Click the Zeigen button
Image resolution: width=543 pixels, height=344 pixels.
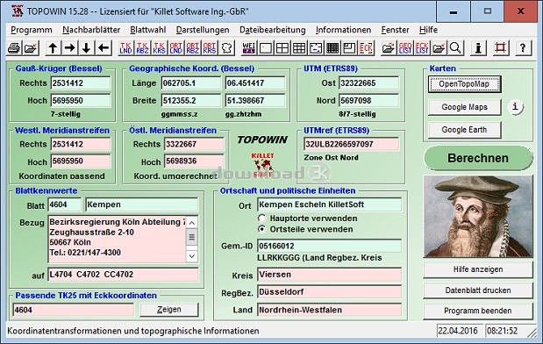tap(169, 310)
